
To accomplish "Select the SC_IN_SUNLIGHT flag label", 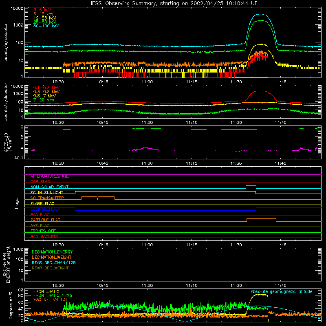I will [x=47, y=192].
